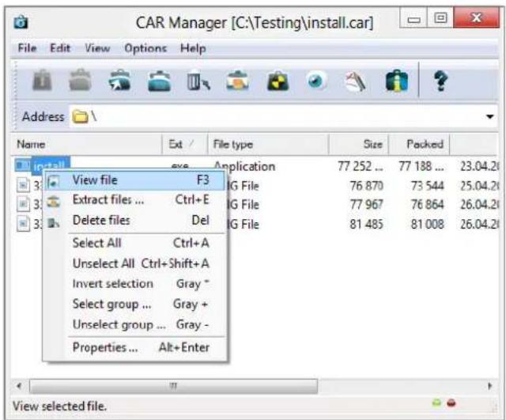506x420 pixels.
Task: Click the install file's application icon
Action: click(x=23, y=165)
